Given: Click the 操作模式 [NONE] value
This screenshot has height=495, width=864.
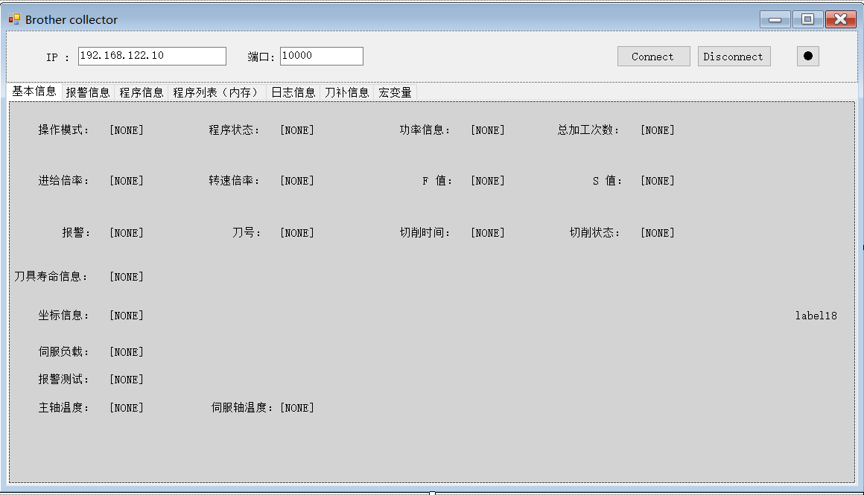Looking at the screenshot, I should point(126,130).
